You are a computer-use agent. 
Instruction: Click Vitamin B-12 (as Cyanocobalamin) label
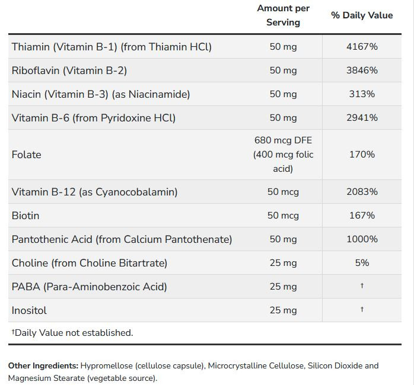(94, 192)
